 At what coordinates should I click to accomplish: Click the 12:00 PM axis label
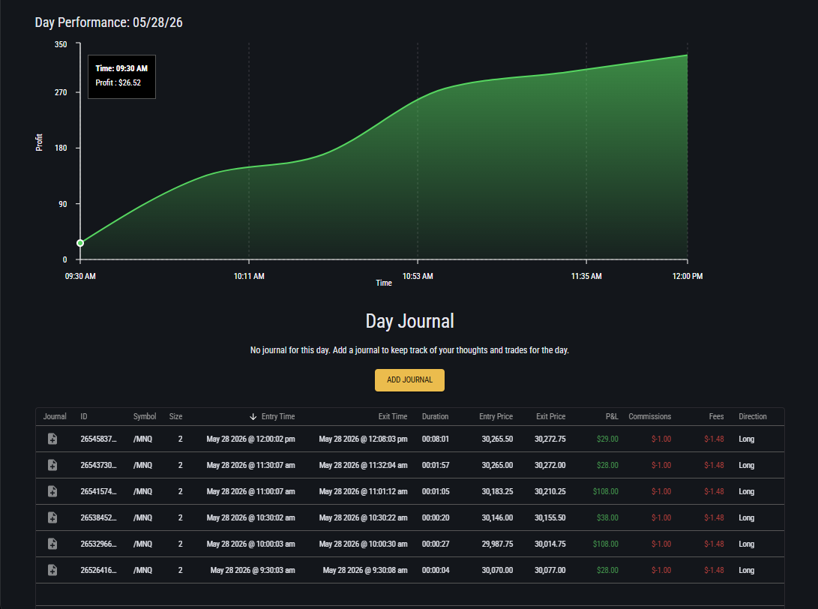[688, 276]
